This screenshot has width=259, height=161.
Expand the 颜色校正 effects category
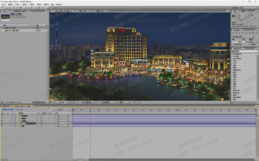click(232, 93)
